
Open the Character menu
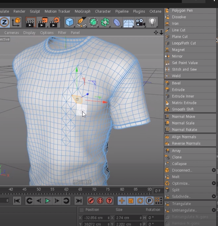pos(103,11)
